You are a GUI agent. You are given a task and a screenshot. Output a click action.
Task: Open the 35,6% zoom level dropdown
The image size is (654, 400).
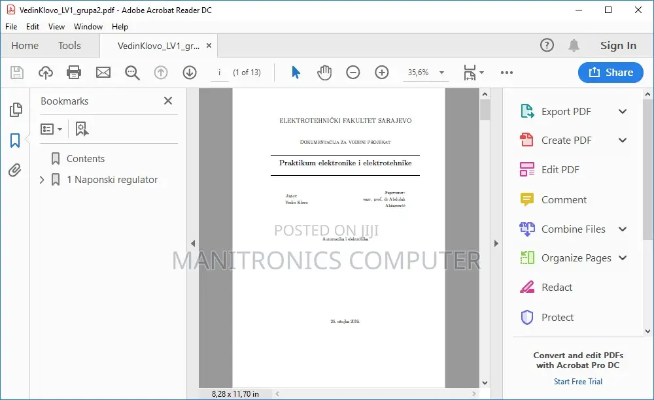(441, 73)
